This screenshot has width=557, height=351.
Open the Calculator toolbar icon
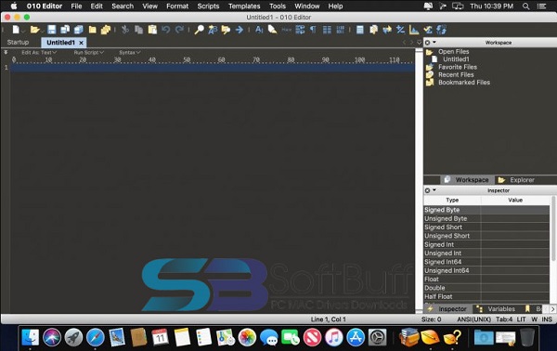360,30
